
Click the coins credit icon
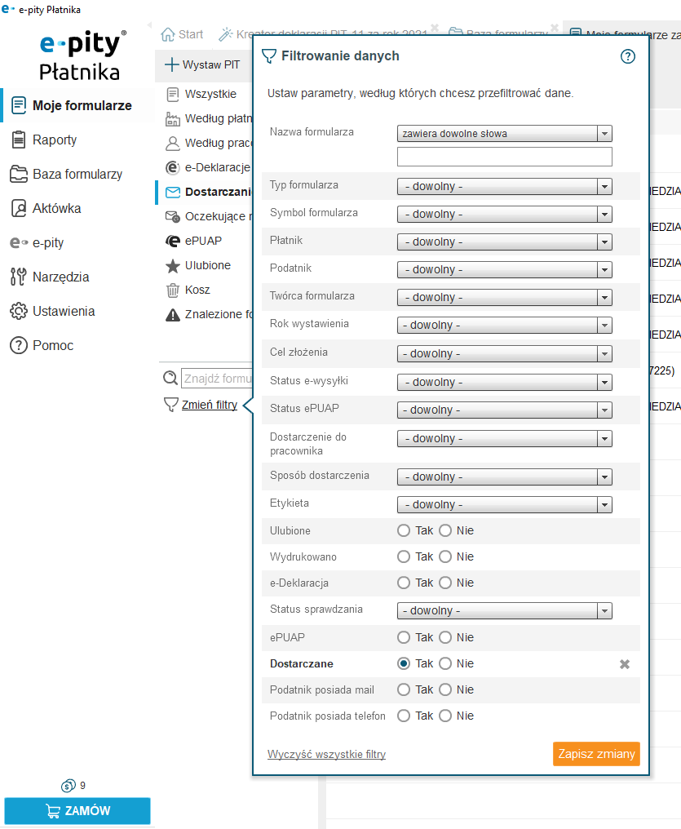[x=69, y=787]
